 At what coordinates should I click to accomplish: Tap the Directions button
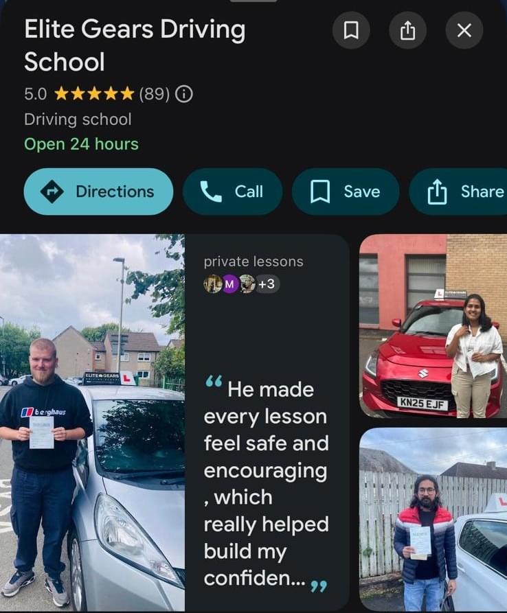coord(99,192)
